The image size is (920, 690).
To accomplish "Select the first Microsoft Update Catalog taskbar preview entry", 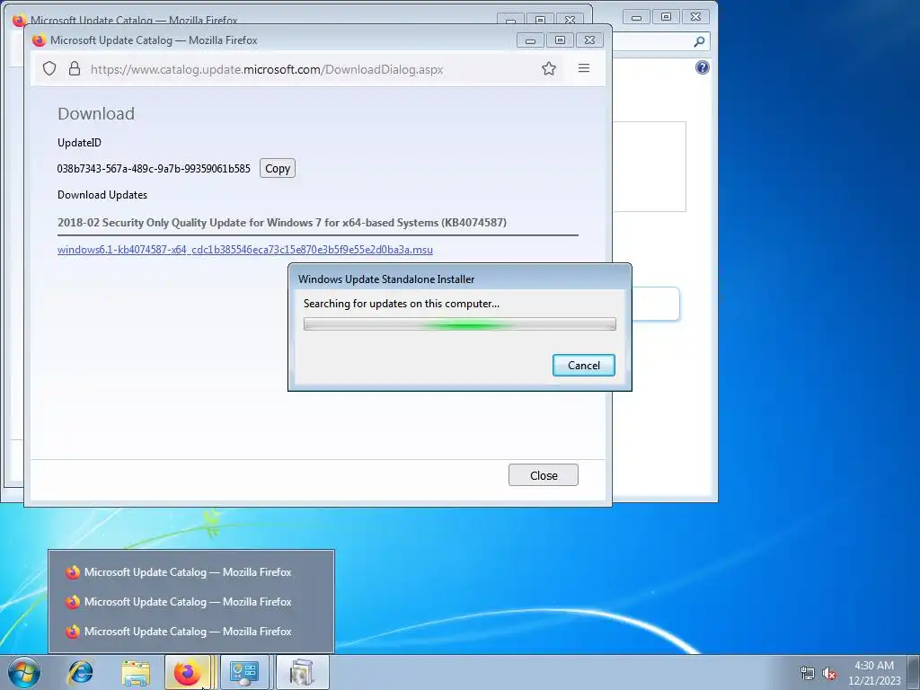I will pyautogui.click(x=191, y=572).
